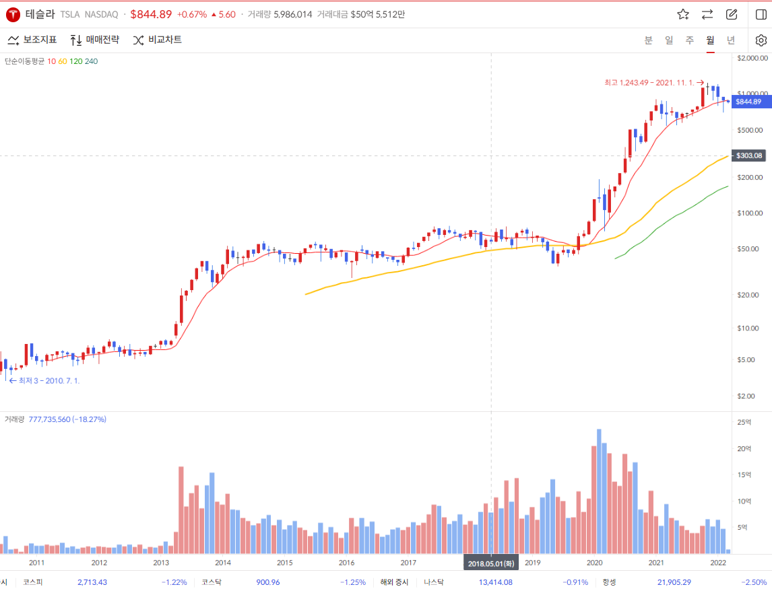
Task: Click the 900.96 코스닥 value
Action: [x=268, y=582]
